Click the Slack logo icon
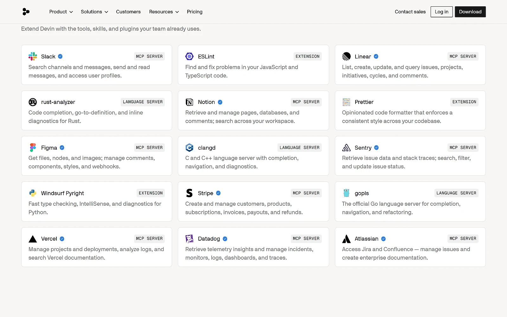Viewport: 507px width, 317px height. (33, 56)
